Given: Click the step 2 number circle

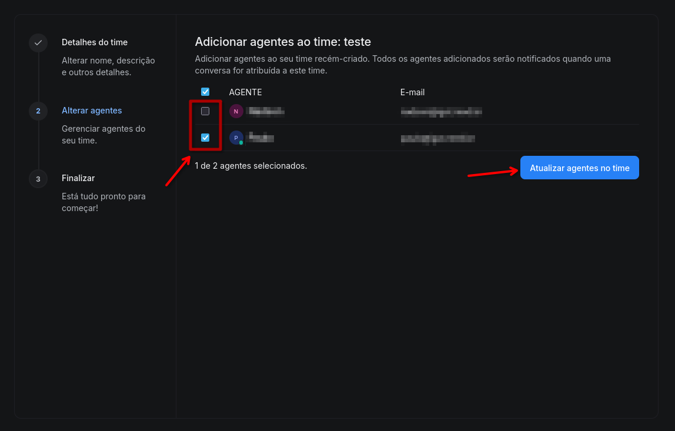Looking at the screenshot, I should (x=38, y=111).
